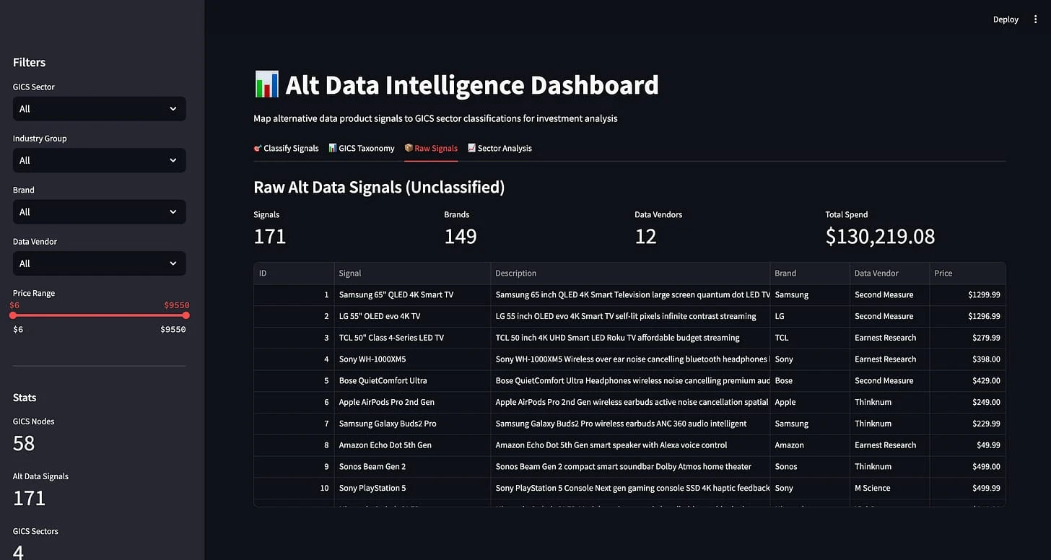Expand the GICS Sector selector showing All

click(x=99, y=108)
